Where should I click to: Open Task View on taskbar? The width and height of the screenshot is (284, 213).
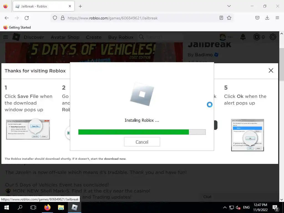33,207
